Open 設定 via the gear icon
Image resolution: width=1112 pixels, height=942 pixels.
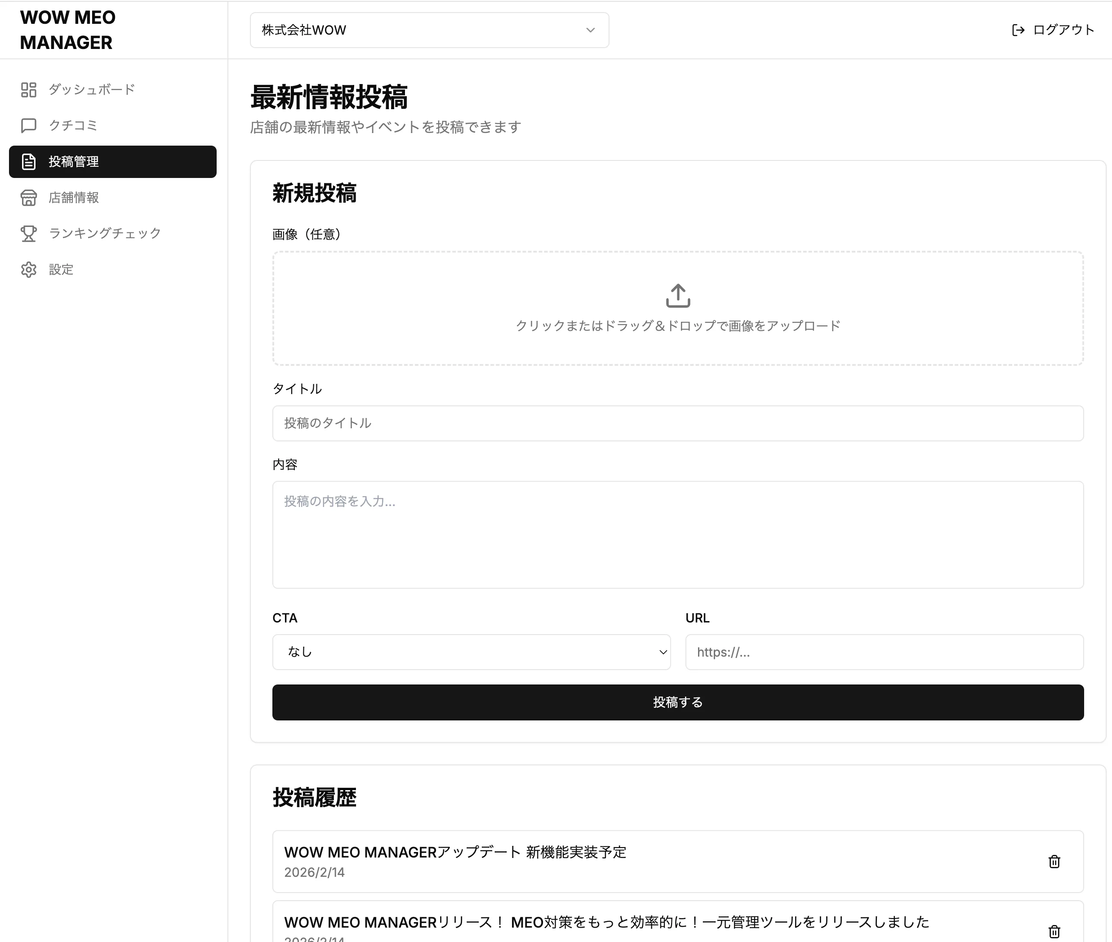[29, 270]
